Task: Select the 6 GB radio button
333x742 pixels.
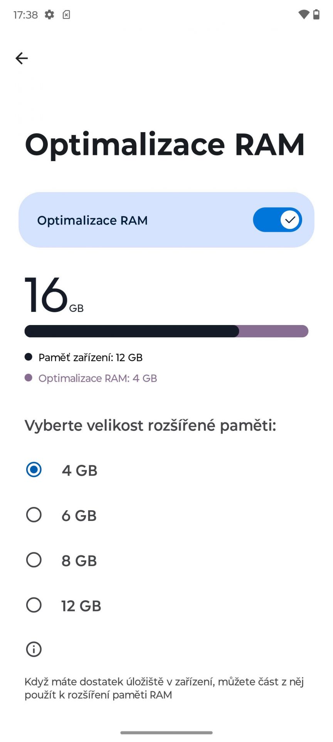Action: [x=34, y=515]
